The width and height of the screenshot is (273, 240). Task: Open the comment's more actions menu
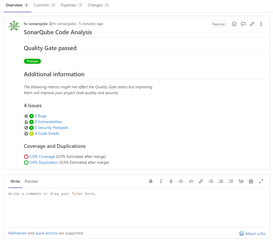261,24
